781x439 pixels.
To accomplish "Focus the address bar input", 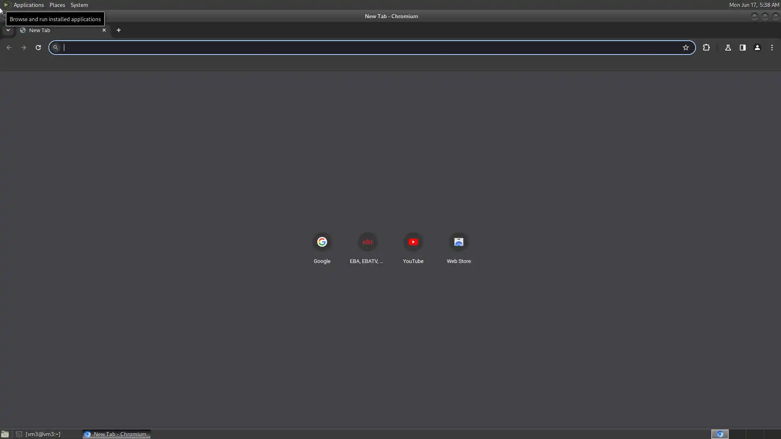I will (366, 48).
